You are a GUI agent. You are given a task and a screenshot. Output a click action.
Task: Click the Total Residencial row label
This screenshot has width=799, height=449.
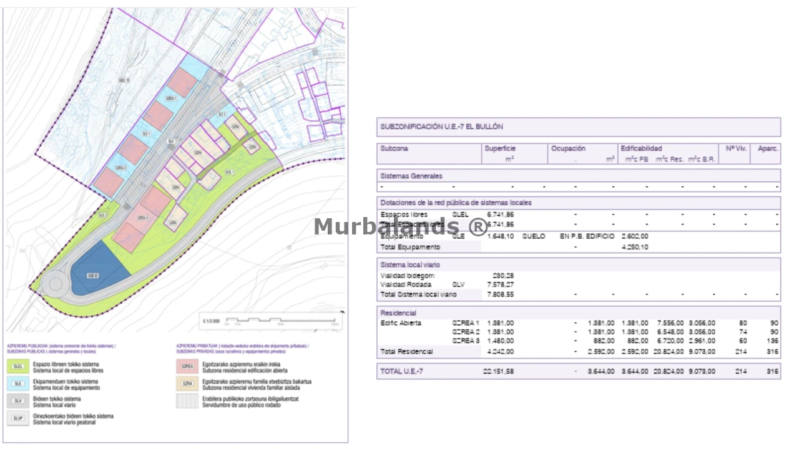(406, 352)
